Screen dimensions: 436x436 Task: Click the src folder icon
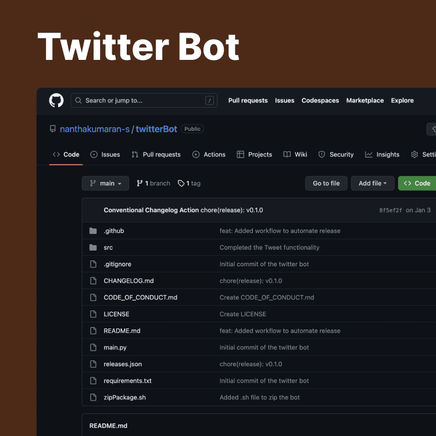pos(93,248)
